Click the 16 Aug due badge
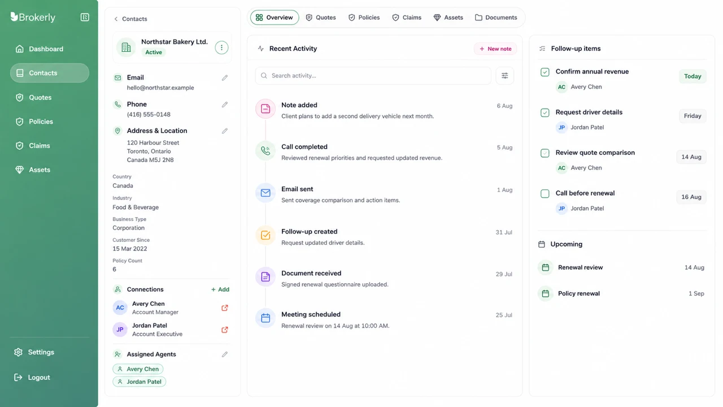The height and width of the screenshot is (407, 723). (691, 197)
